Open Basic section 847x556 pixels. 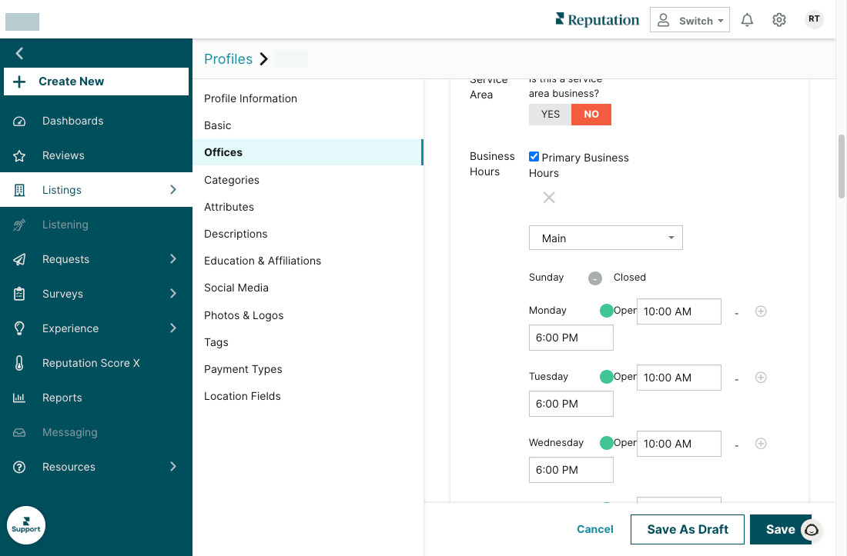click(218, 125)
